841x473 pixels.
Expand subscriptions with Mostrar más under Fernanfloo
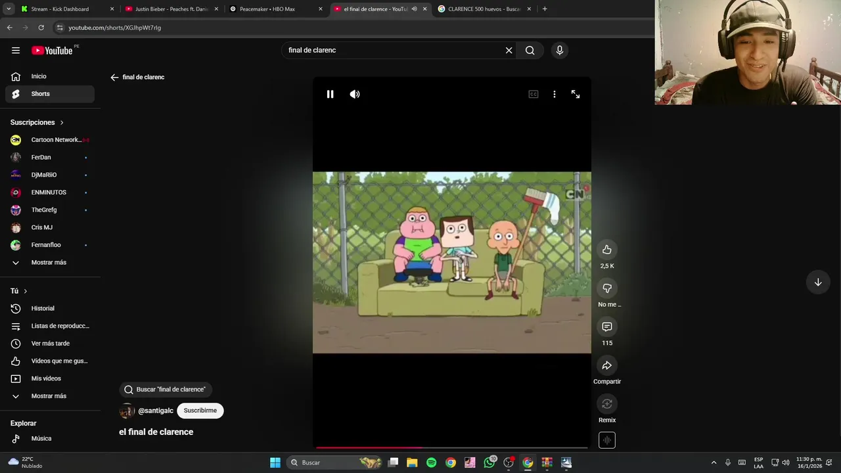point(50,262)
